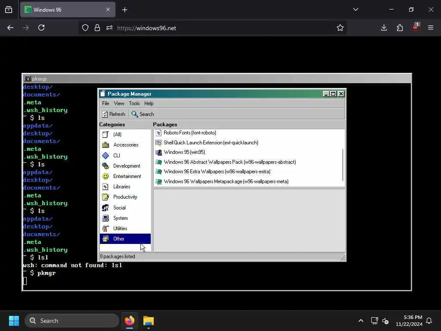The image size is (441, 331).
Task: Click the Productivity notepad icon
Action: [106, 197]
